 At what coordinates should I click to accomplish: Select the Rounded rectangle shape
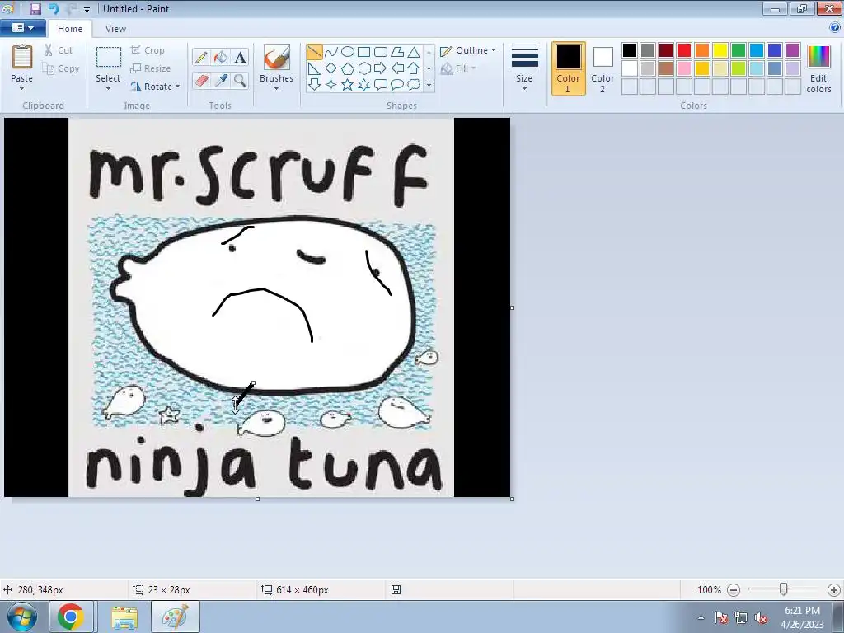point(381,52)
